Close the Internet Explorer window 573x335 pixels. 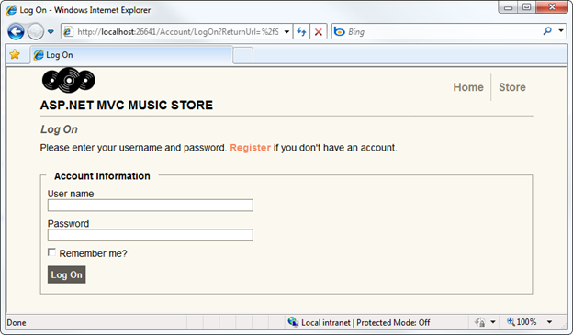pos(552,7)
